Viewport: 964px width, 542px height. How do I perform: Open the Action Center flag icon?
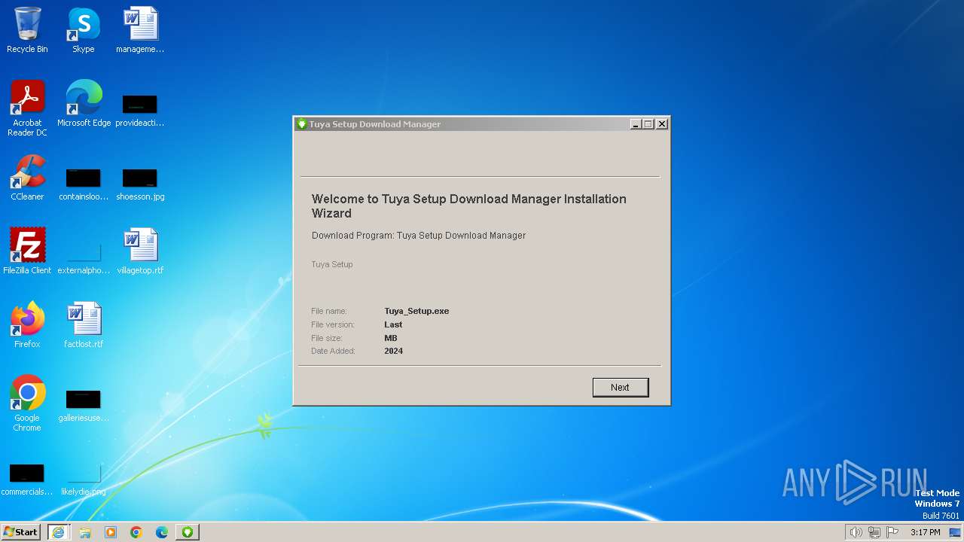pyautogui.click(x=892, y=532)
